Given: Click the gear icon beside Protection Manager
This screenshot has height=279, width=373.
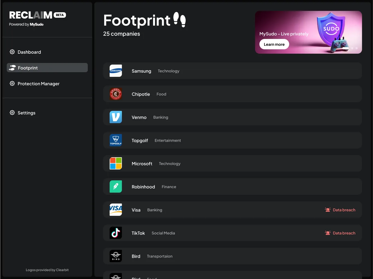Looking at the screenshot, I should [12, 83].
